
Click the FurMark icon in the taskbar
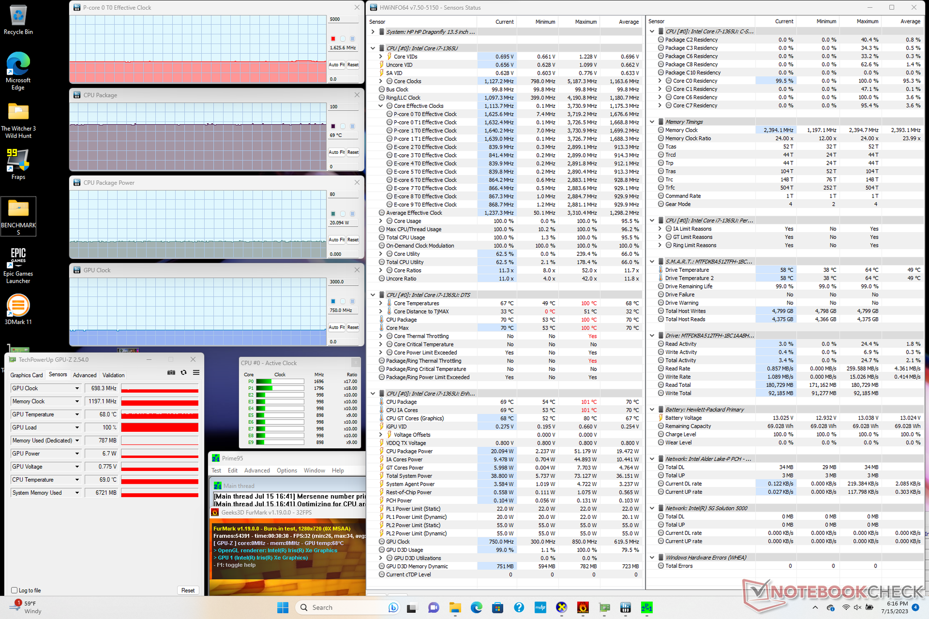583,608
